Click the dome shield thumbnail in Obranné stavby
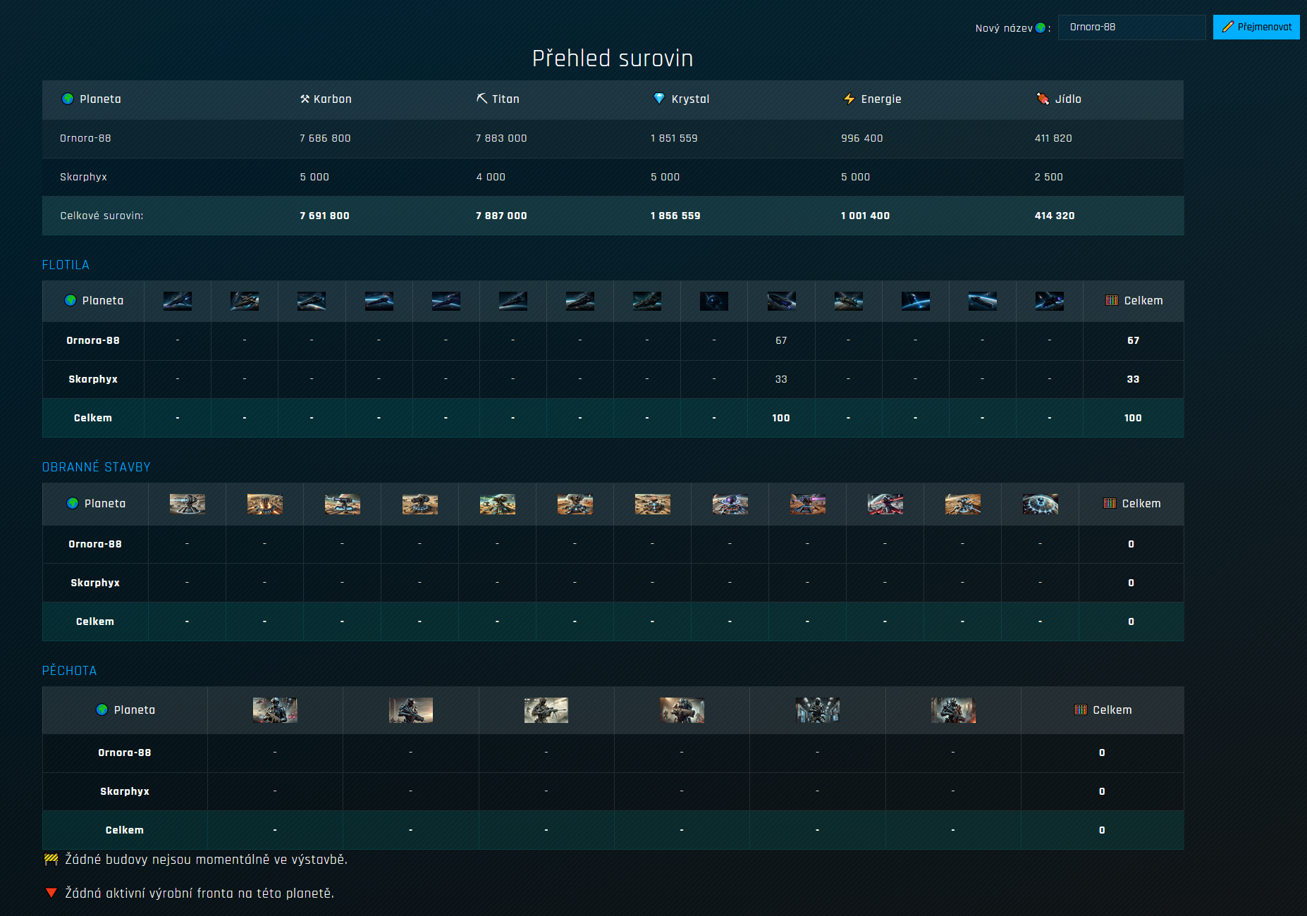This screenshot has width=1307, height=916. click(1040, 504)
